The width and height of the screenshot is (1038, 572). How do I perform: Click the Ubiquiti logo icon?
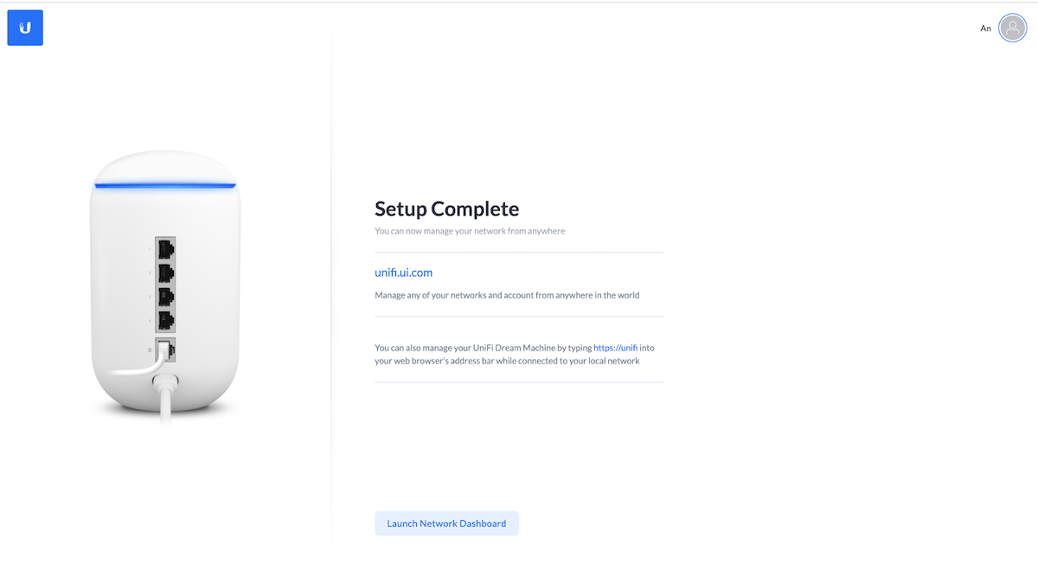tap(25, 28)
